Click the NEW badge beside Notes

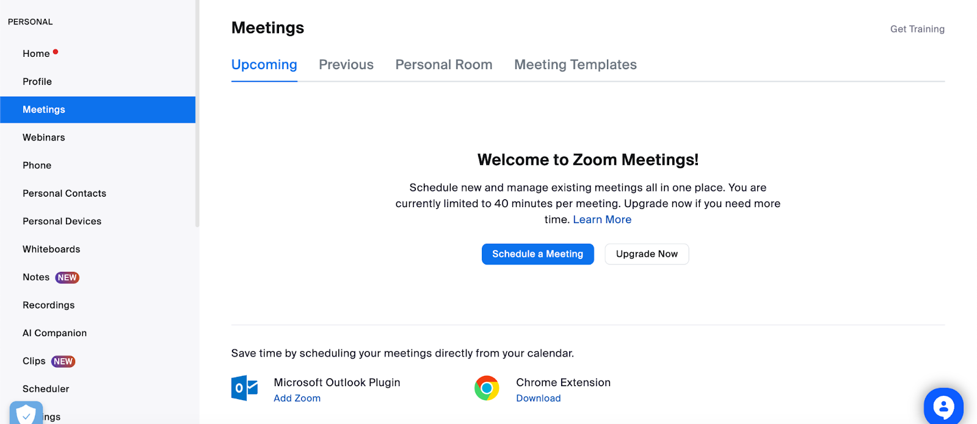point(67,277)
